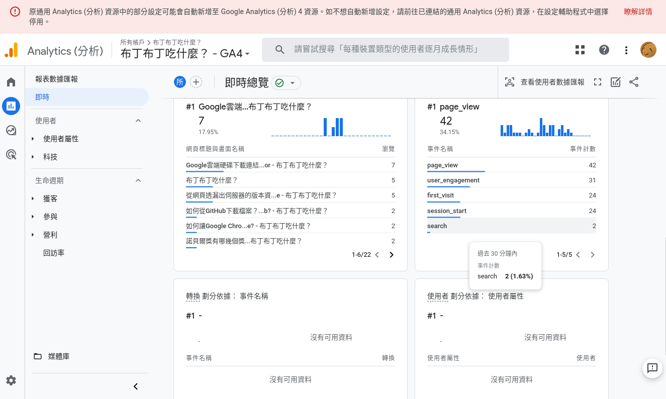Click the red alert icon in the banner

(15, 12)
